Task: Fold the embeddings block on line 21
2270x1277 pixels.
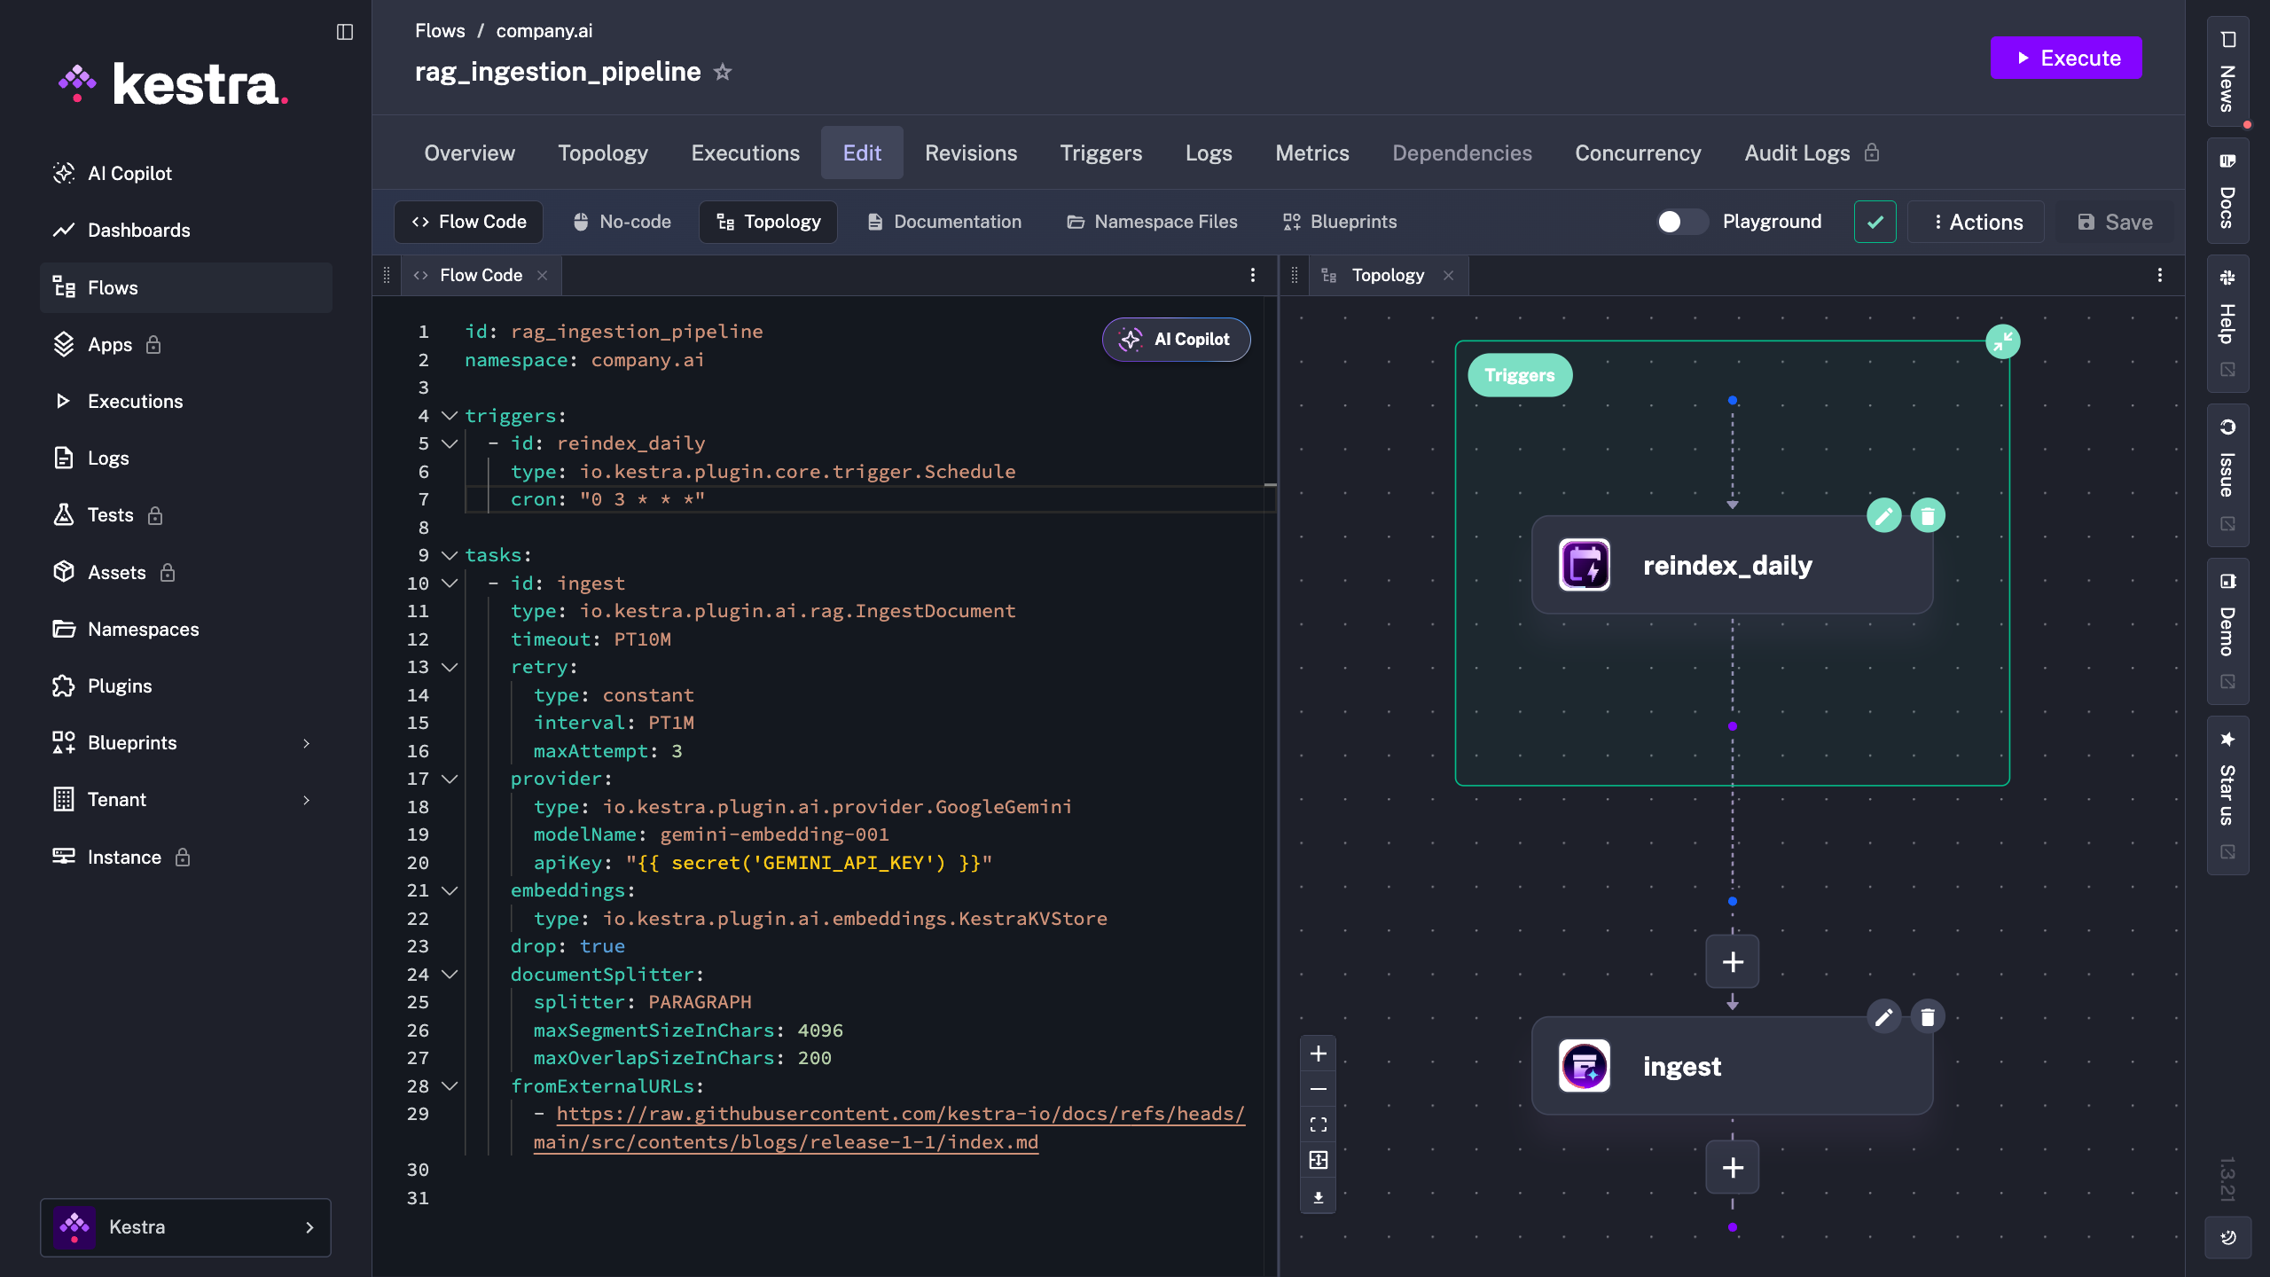Action: click(450, 890)
